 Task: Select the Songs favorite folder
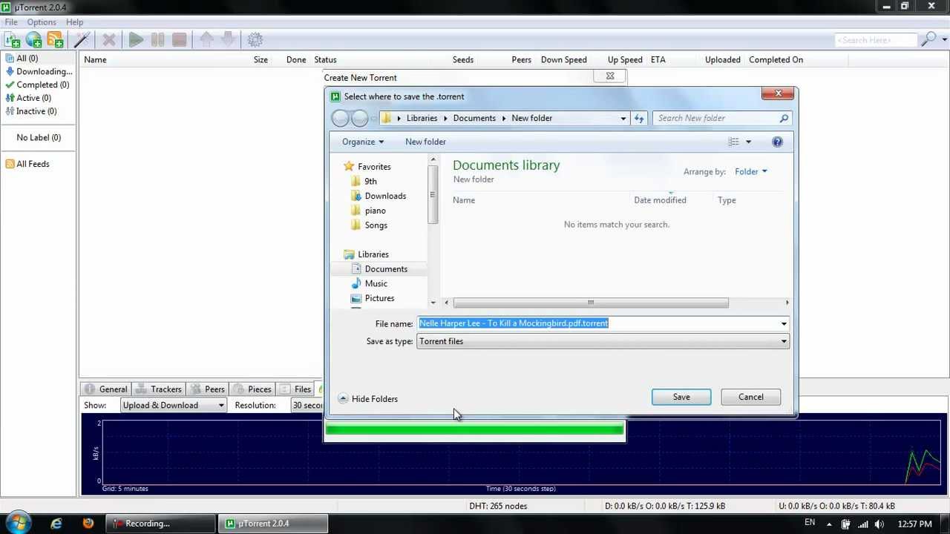coord(376,225)
